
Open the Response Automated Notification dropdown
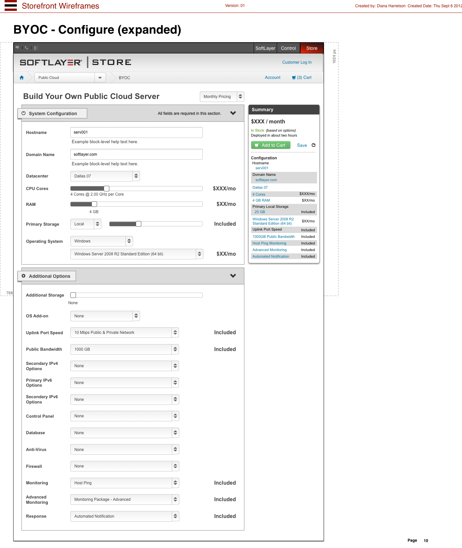(124, 516)
